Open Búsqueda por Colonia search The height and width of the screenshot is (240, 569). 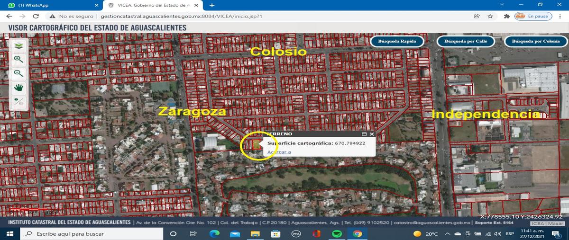[535, 41]
